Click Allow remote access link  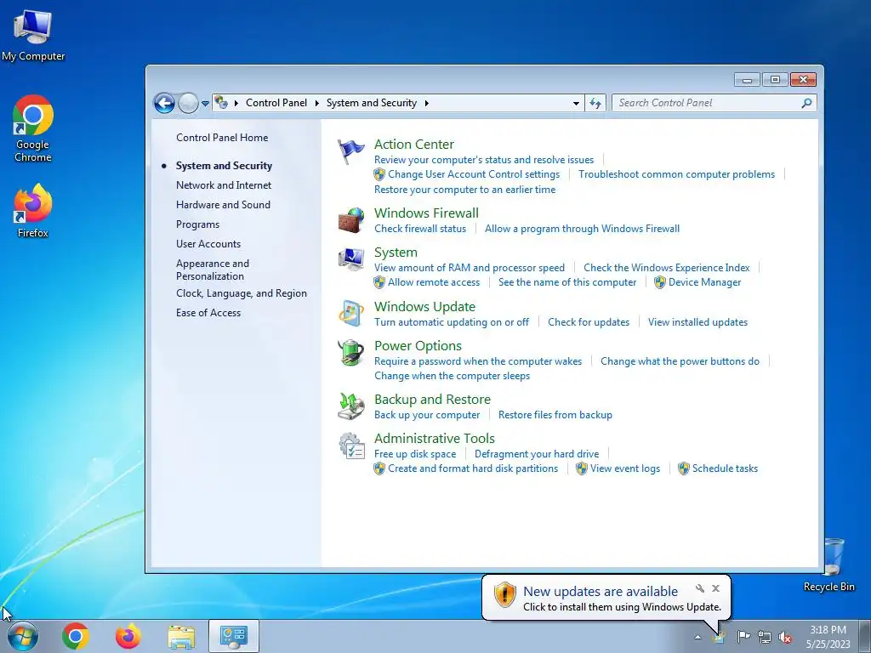click(x=434, y=282)
